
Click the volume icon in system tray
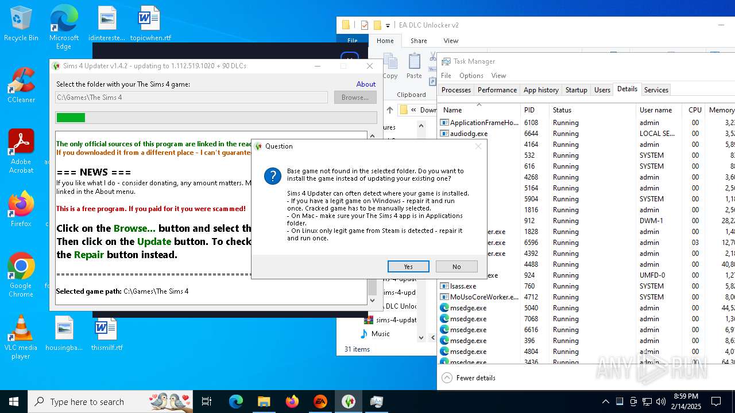coord(660,402)
